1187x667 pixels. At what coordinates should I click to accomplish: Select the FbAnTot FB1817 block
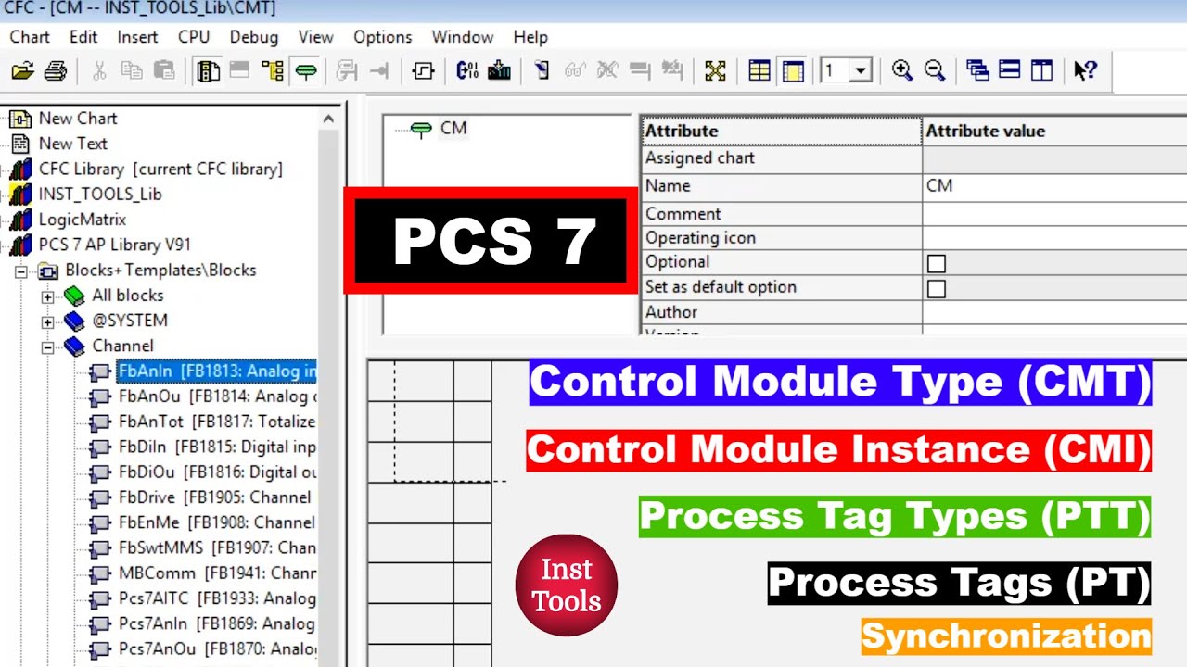(217, 422)
